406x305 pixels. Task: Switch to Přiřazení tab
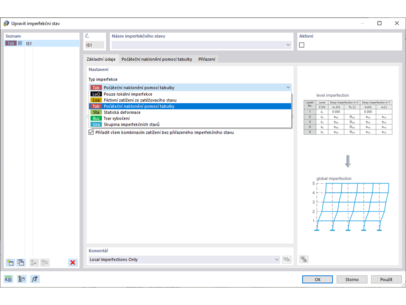click(x=207, y=59)
